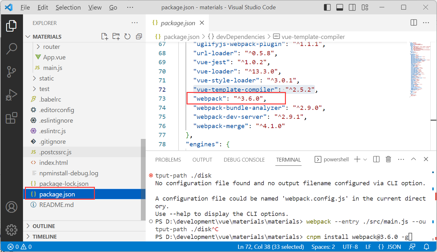The image size is (437, 252).
Task: Open Explorer views and more actions menu
Action: click(x=135, y=23)
